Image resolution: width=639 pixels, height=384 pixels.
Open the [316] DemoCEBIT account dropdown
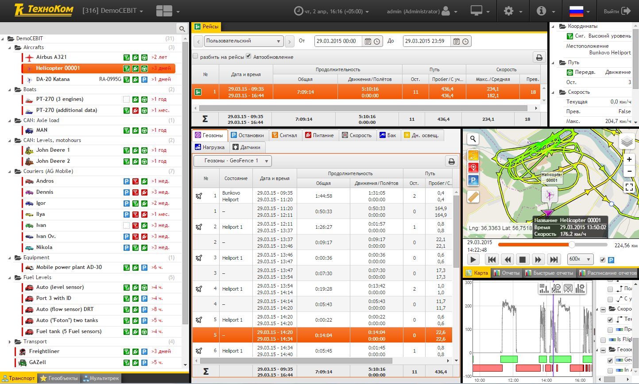pos(113,11)
